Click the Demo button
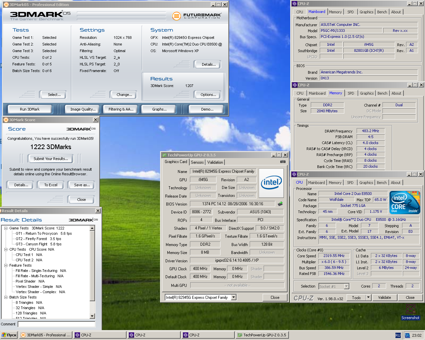425x340 pixels. pyautogui.click(x=207, y=109)
